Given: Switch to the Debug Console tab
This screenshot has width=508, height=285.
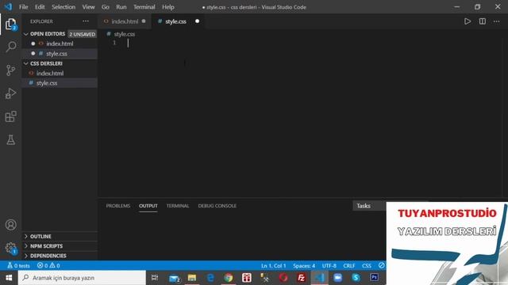Looking at the screenshot, I should pos(217,206).
